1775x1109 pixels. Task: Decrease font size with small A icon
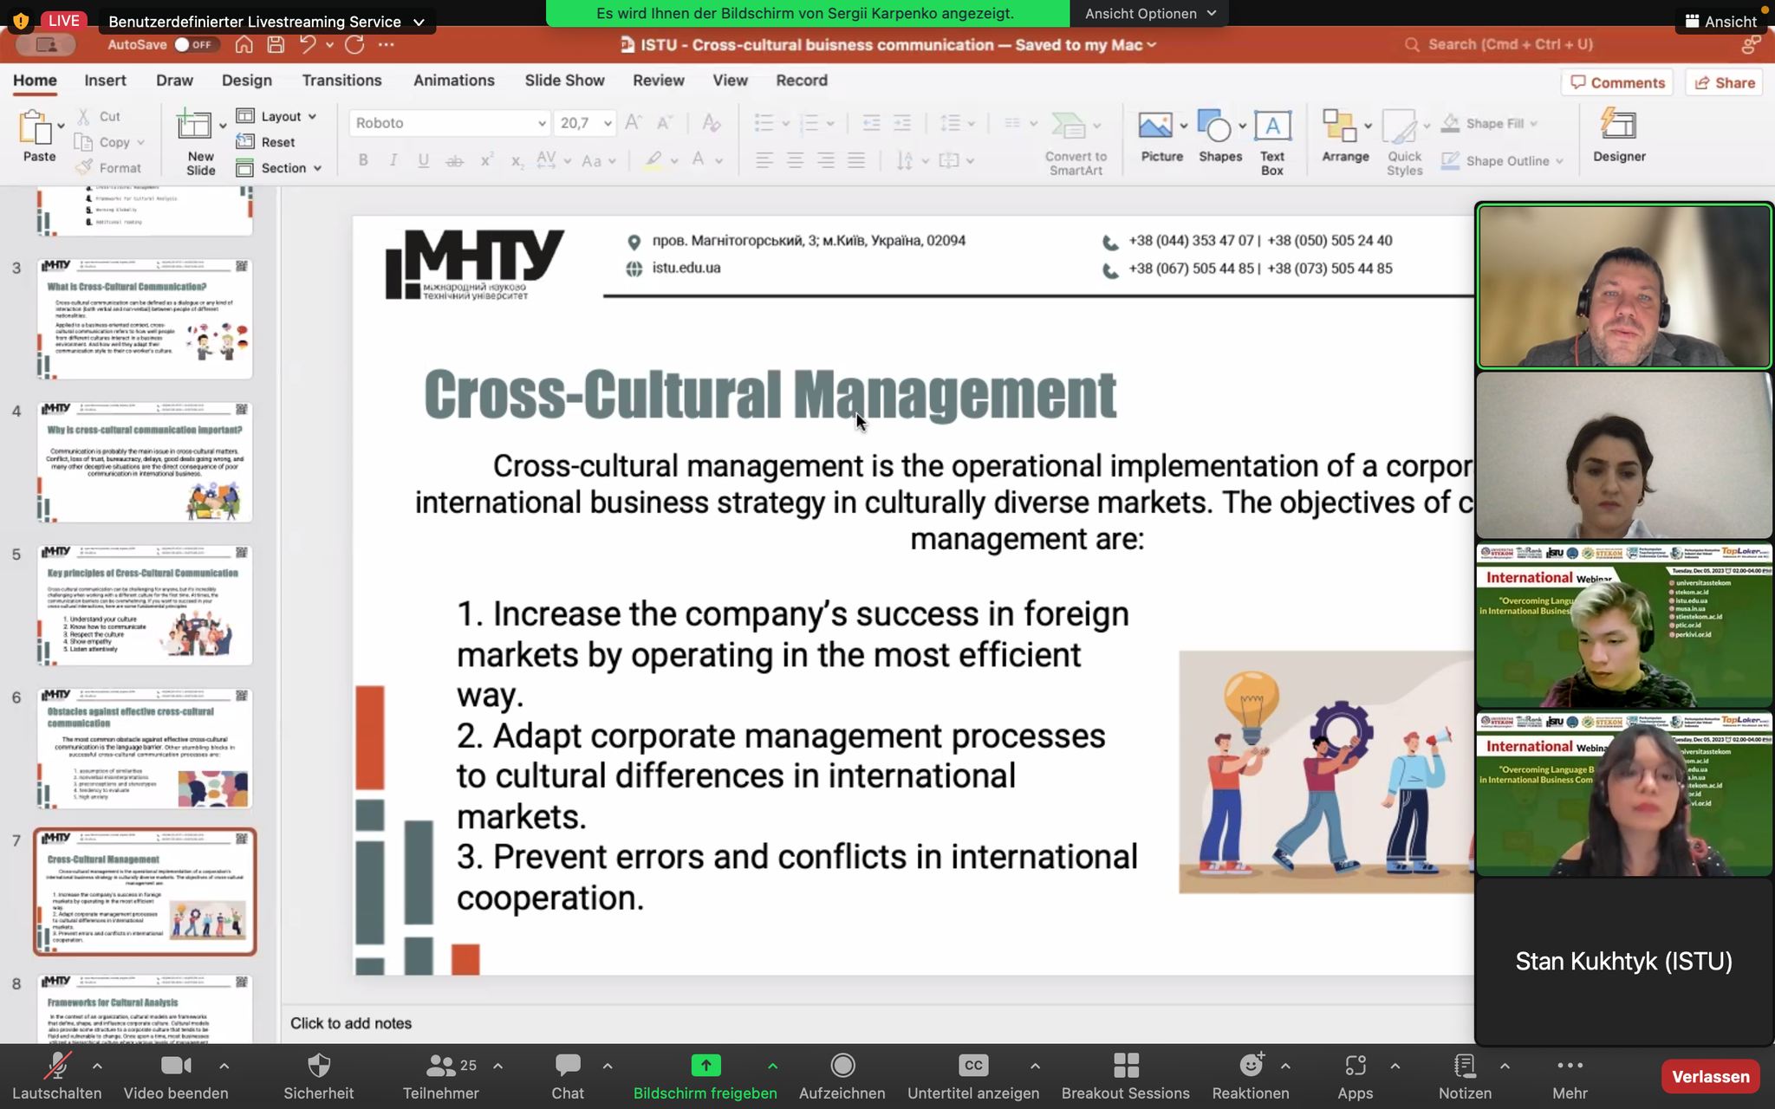(x=665, y=123)
